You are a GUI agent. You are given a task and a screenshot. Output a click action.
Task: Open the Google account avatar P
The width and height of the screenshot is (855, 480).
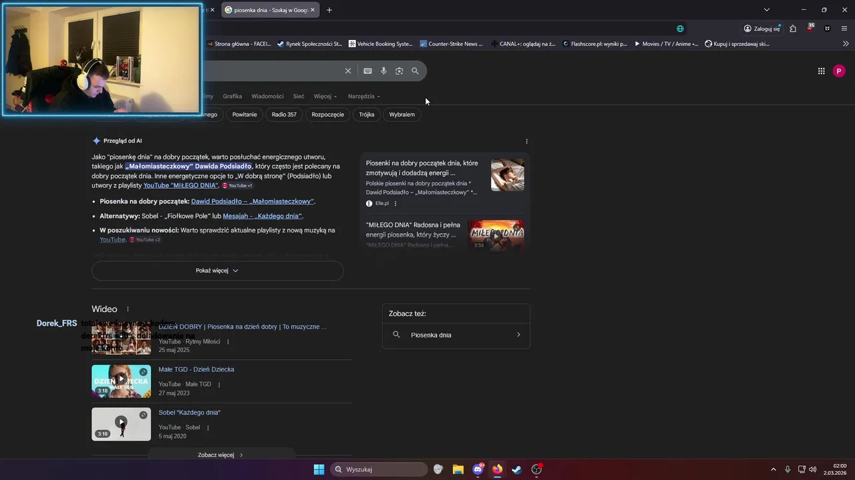coord(839,71)
